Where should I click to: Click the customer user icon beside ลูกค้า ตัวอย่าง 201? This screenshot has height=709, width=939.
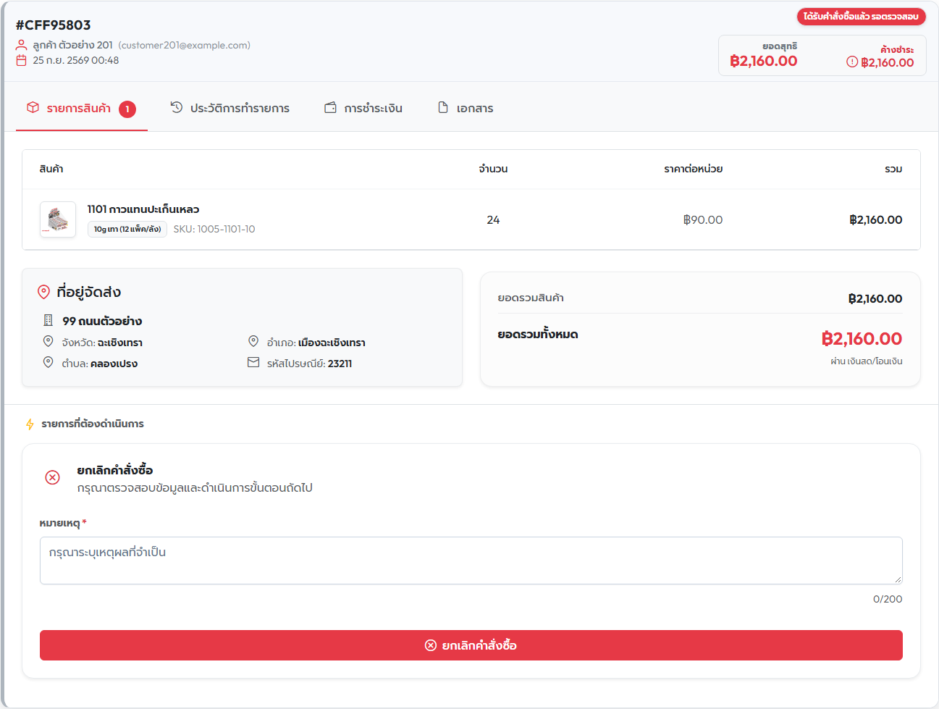pos(22,45)
